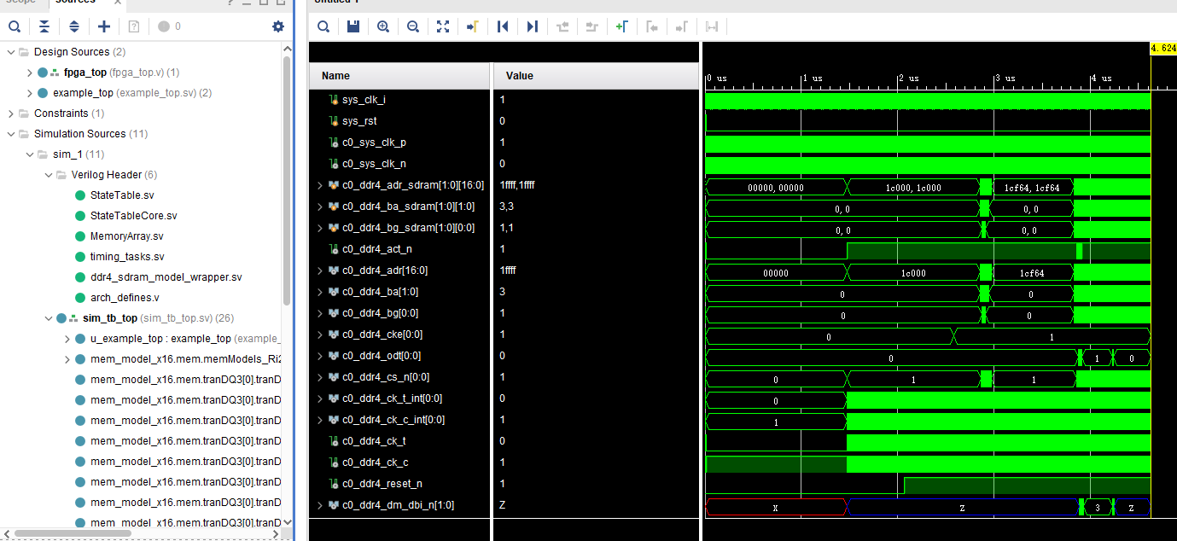Go to waveform time zero

pos(503,26)
